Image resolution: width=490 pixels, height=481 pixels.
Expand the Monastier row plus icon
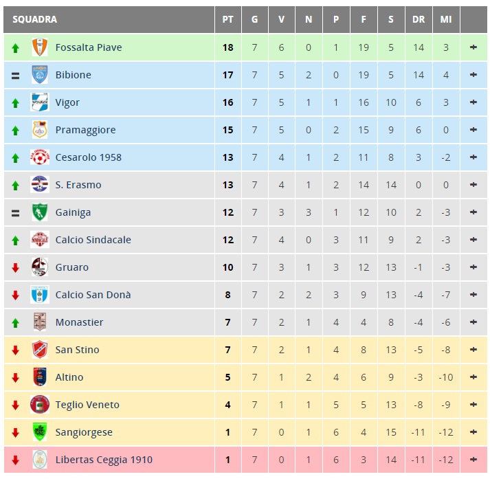click(x=473, y=322)
